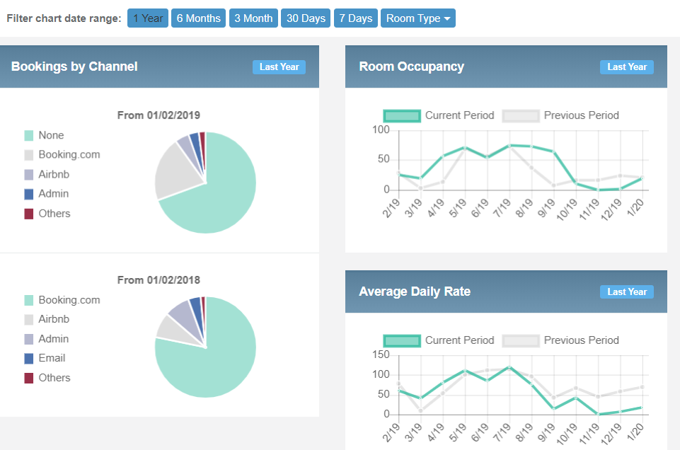The height and width of the screenshot is (450, 680).
Task: Toggle Booking.com legend in 2019 pie chart
Action: [x=62, y=155]
